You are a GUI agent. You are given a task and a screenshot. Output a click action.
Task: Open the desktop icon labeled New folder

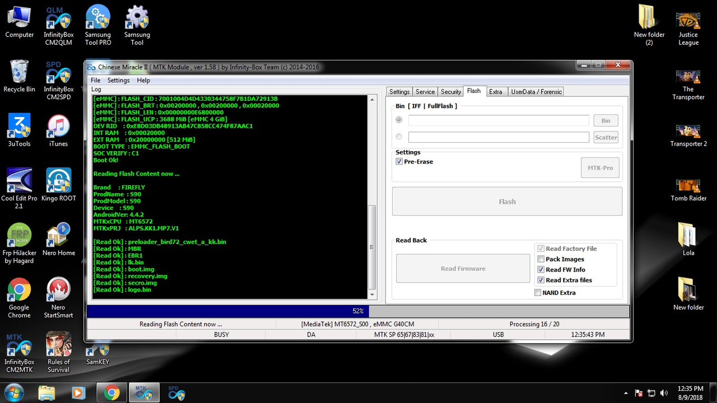(x=688, y=294)
